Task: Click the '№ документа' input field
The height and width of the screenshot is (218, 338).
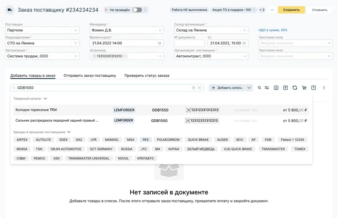Action: click(x=189, y=43)
